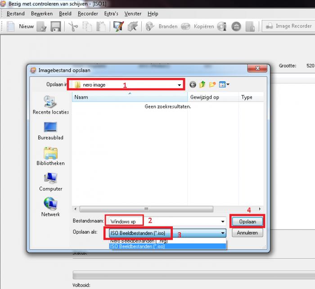Click the Nieuw document icon
The width and height of the screenshot is (315, 289).
(x=10, y=26)
